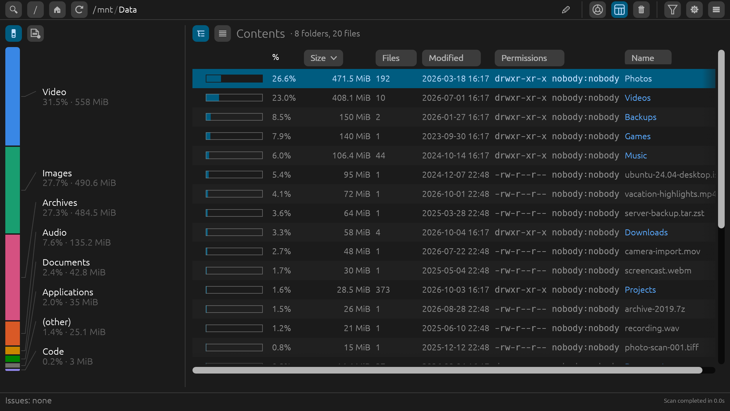Click the blue Video color bar segment
Screen dimensions: 730x411
13,96
